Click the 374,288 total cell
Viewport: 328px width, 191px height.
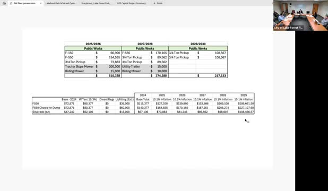(161, 75)
